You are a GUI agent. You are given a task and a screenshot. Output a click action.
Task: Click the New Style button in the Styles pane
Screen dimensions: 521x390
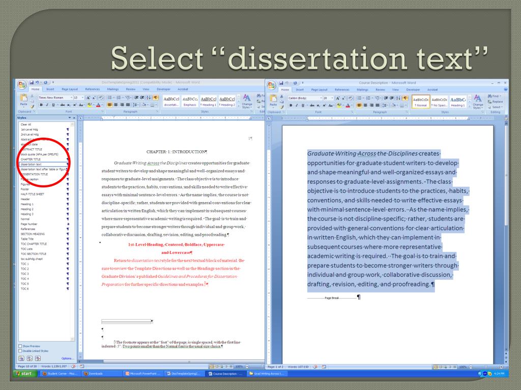pos(21,358)
